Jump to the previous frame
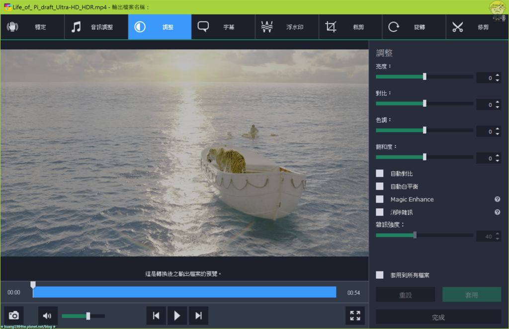The height and width of the screenshot is (329, 509). coord(156,316)
